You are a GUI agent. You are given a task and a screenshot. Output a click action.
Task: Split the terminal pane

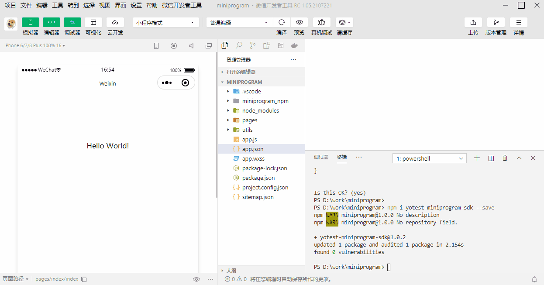491,158
